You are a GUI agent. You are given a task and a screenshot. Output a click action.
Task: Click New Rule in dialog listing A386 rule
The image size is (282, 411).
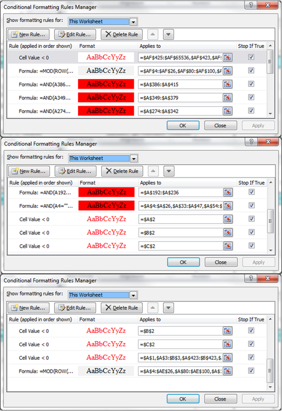[x=29, y=35]
